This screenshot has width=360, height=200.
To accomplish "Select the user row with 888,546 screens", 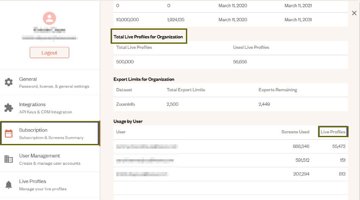I will 231,146.
